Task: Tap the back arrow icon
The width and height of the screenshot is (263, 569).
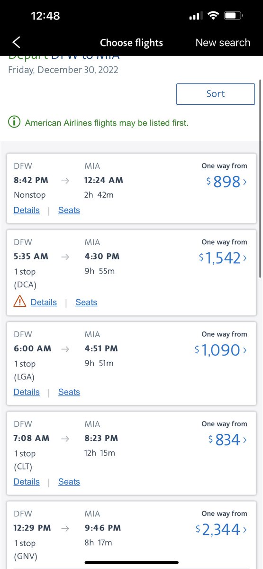Action: tap(17, 42)
